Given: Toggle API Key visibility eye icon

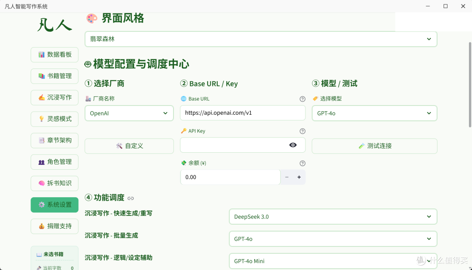Looking at the screenshot, I should coord(293,145).
